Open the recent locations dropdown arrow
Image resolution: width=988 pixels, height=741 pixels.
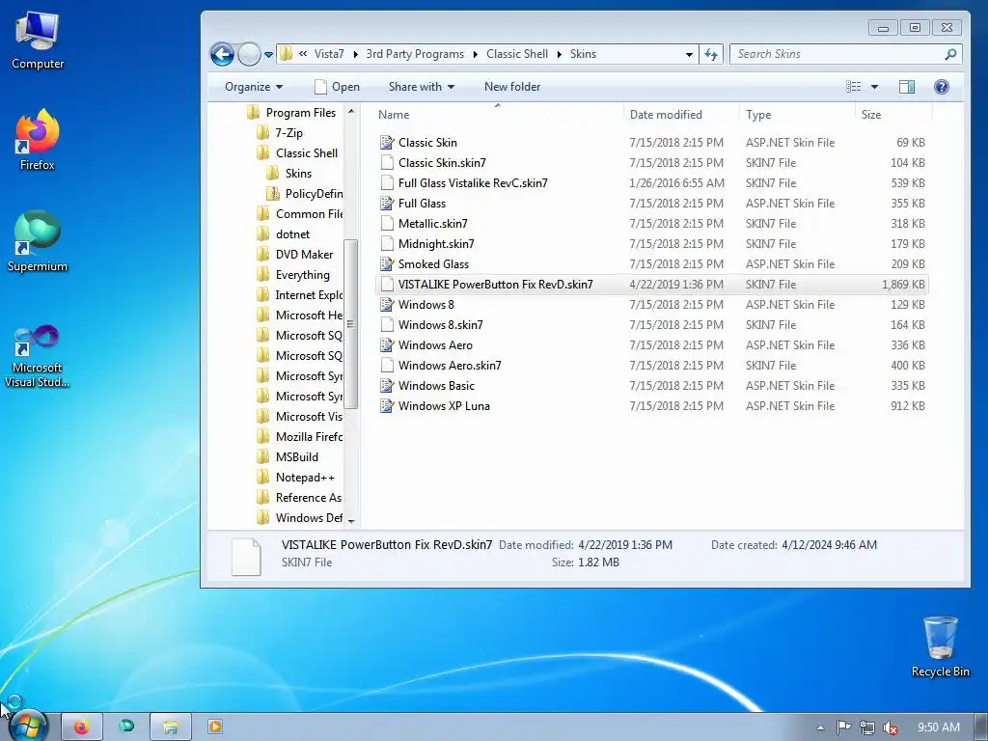[268, 55]
